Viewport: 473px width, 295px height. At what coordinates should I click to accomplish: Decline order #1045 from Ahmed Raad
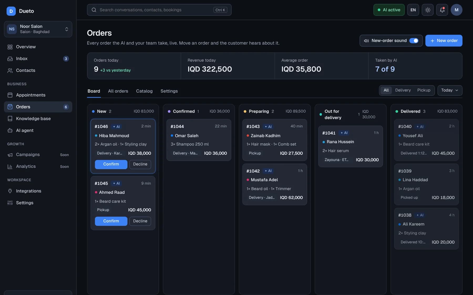point(140,221)
